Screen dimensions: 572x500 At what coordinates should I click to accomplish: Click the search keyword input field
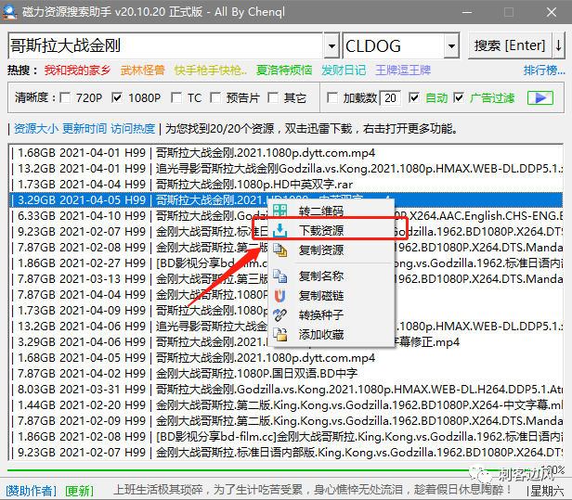pos(165,46)
